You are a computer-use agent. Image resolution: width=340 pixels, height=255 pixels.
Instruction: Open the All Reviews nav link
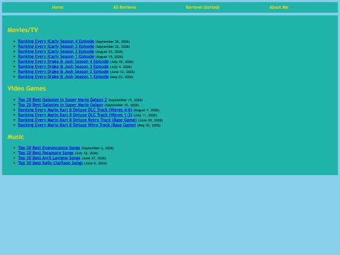pyautogui.click(x=125, y=8)
